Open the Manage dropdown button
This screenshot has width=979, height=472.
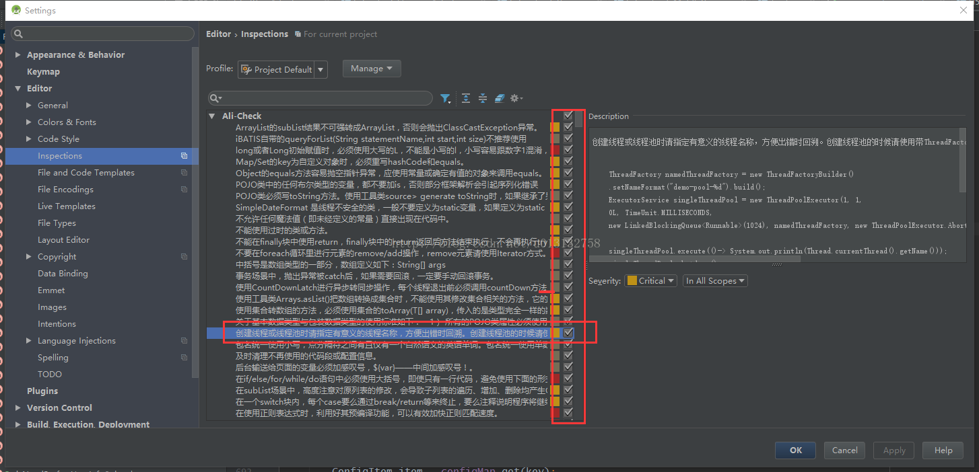point(372,69)
